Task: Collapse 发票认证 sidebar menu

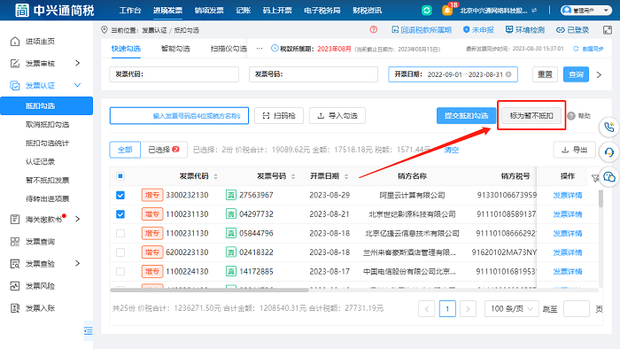Action: tap(78, 85)
